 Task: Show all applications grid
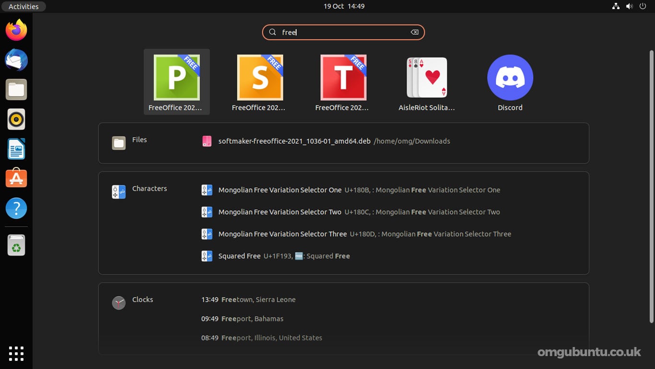pyautogui.click(x=16, y=353)
